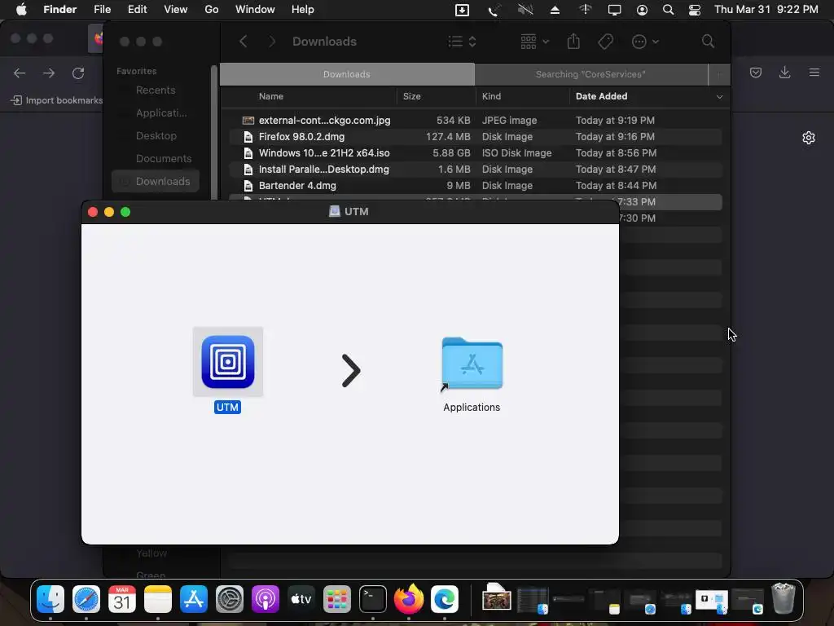Go back in Finder Downloads window
The height and width of the screenshot is (626, 834).
click(x=243, y=41)
